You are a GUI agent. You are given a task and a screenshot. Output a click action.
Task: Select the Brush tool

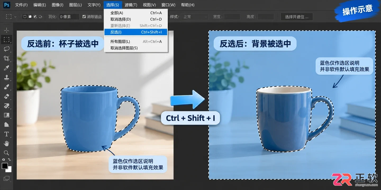click(6, 87)
